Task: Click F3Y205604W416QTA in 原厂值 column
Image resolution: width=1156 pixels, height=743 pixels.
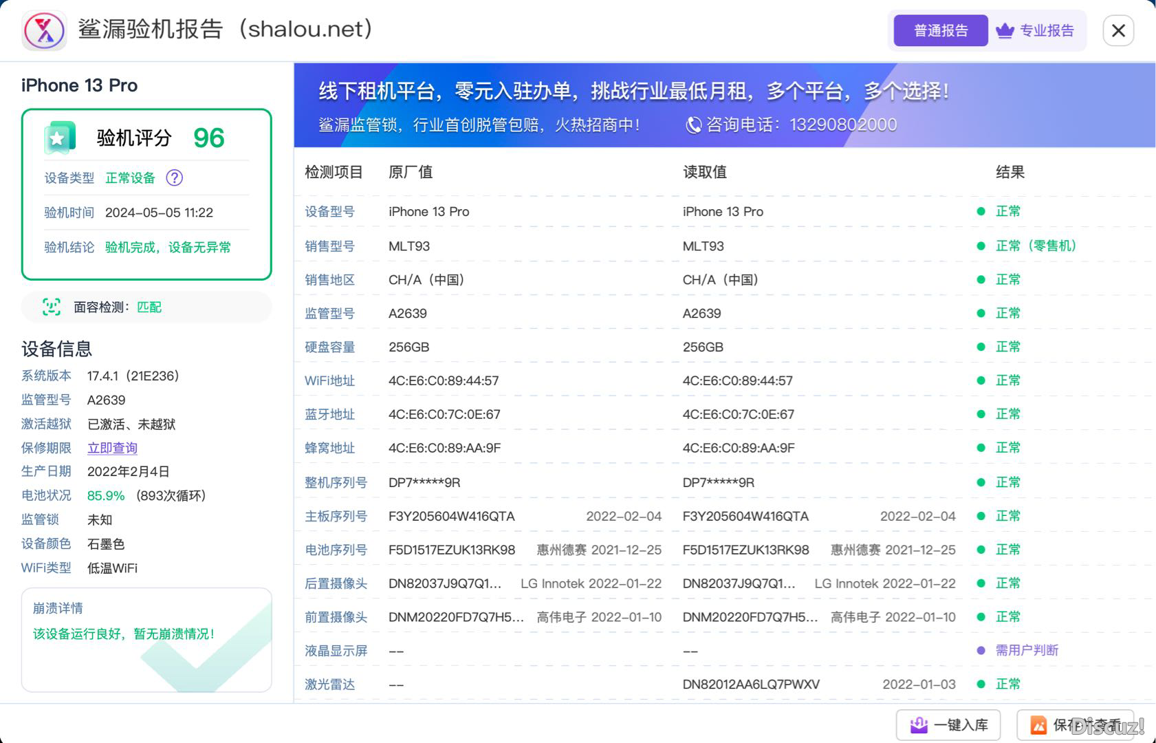Action: pyautogui.click(x=451, y=516)
